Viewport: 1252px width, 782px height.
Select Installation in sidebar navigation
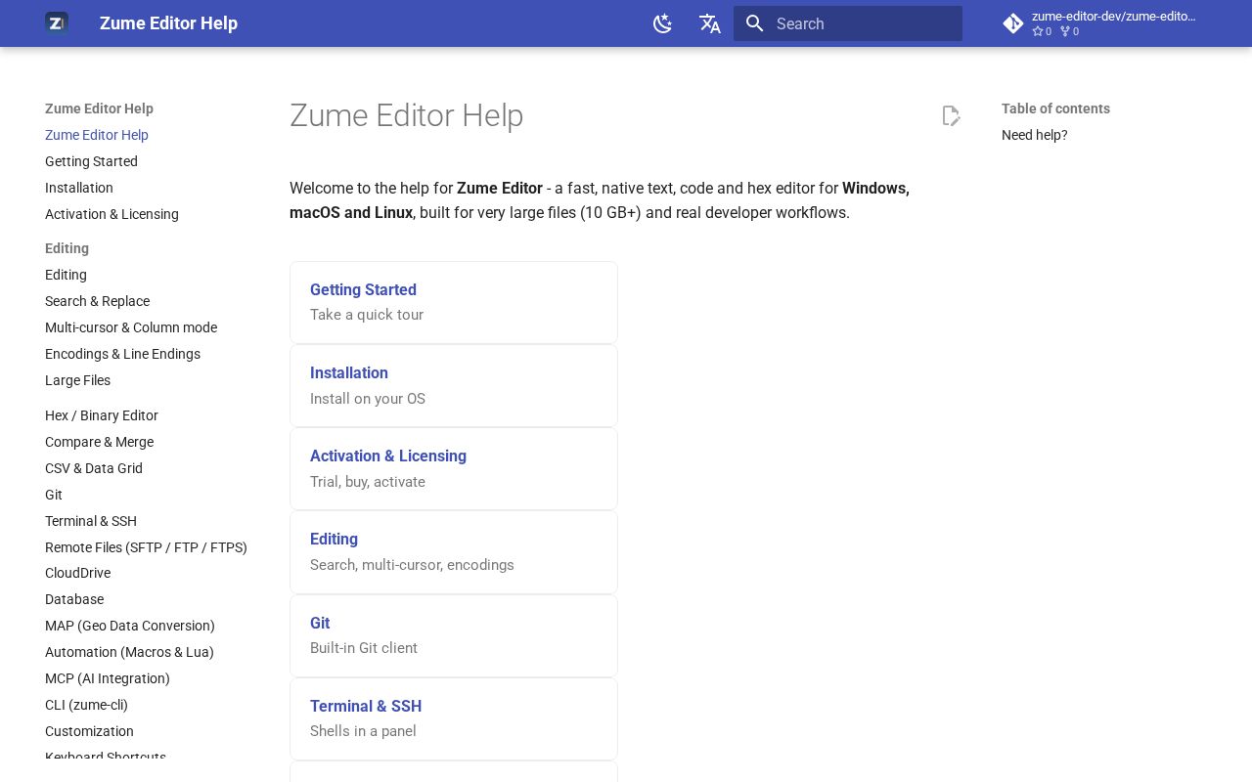(x=79, y=188)
